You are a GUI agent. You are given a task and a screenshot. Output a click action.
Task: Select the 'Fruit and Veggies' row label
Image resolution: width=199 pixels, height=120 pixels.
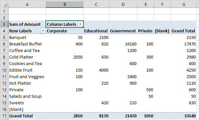tap(27, 77)
